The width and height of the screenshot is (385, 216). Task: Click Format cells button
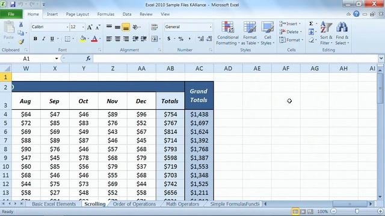[291, 40]
